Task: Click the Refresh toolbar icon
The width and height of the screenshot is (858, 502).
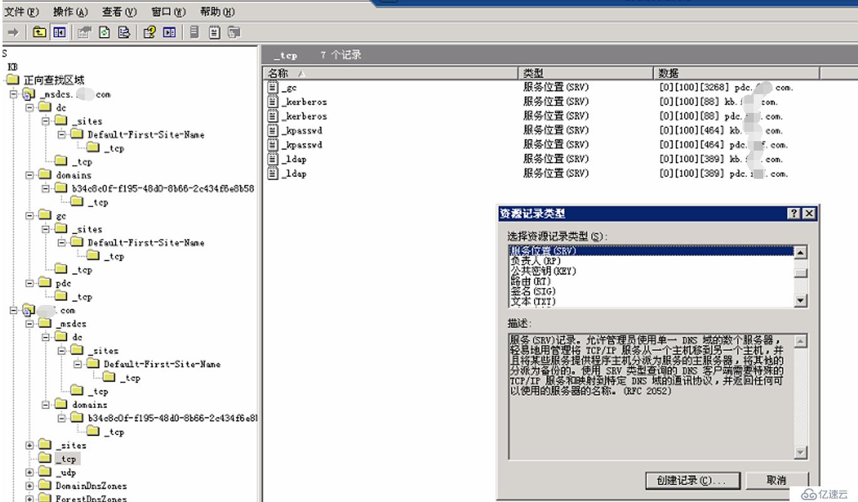Action: coord(104,32)
